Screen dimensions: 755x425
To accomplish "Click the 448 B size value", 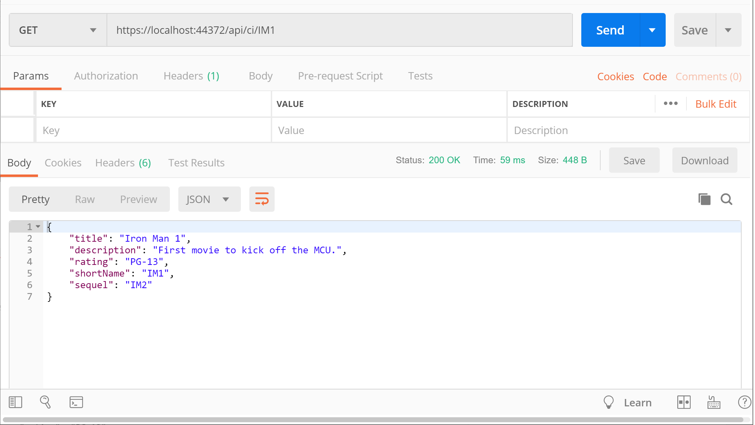I will pos(575,160).
